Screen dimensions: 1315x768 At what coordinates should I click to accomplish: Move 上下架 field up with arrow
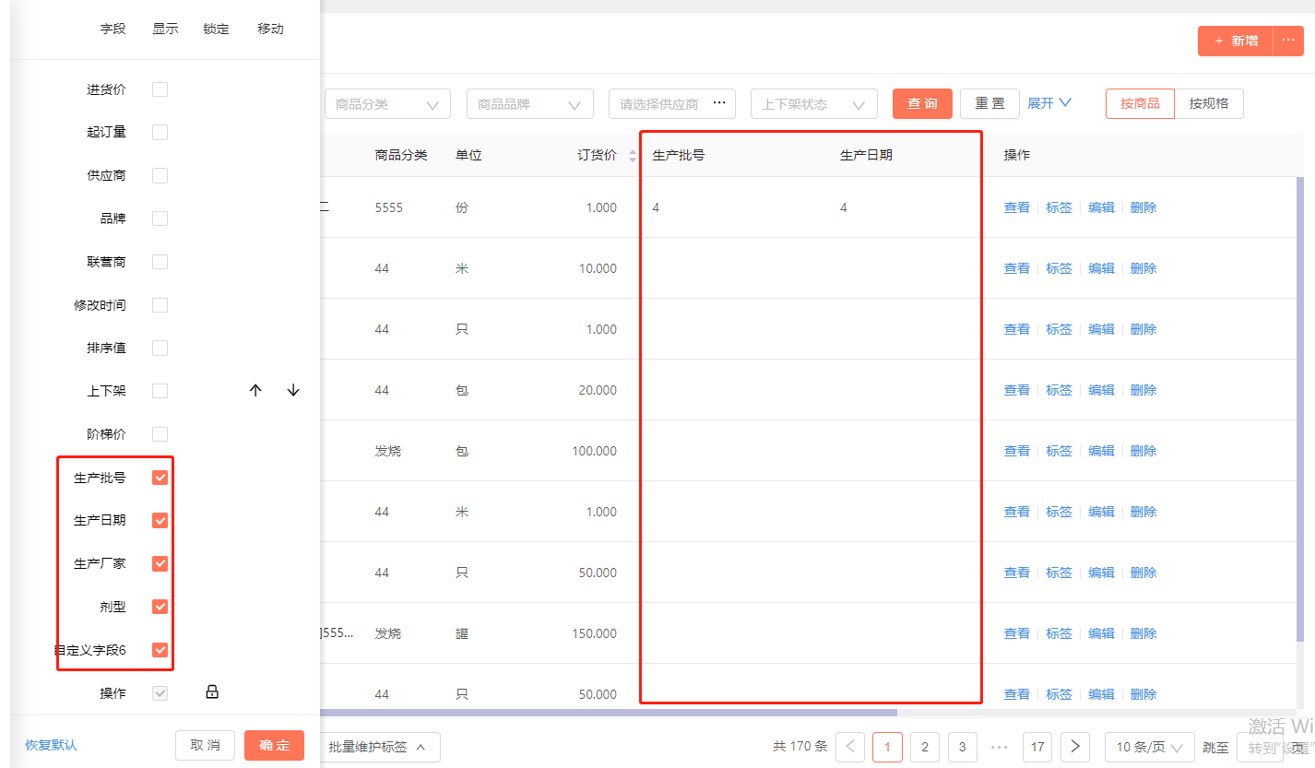255,391
